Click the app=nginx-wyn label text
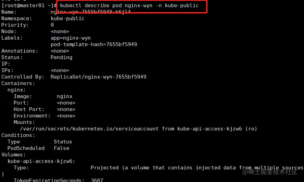Viewport: 304px width, 182px height. coord(71,38)
